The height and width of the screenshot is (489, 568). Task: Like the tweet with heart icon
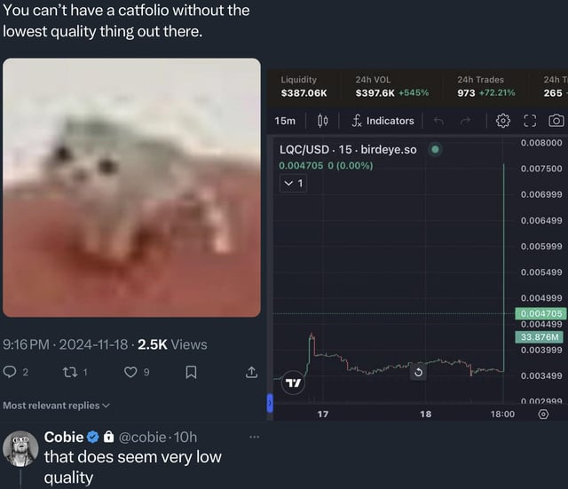point(130,373)
